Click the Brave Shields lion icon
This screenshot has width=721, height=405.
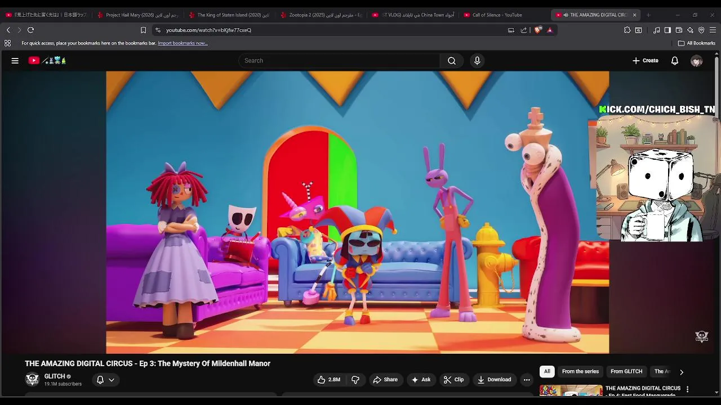coord(538,30)
